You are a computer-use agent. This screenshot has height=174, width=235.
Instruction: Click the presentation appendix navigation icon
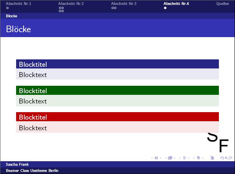tap(212, 158)
